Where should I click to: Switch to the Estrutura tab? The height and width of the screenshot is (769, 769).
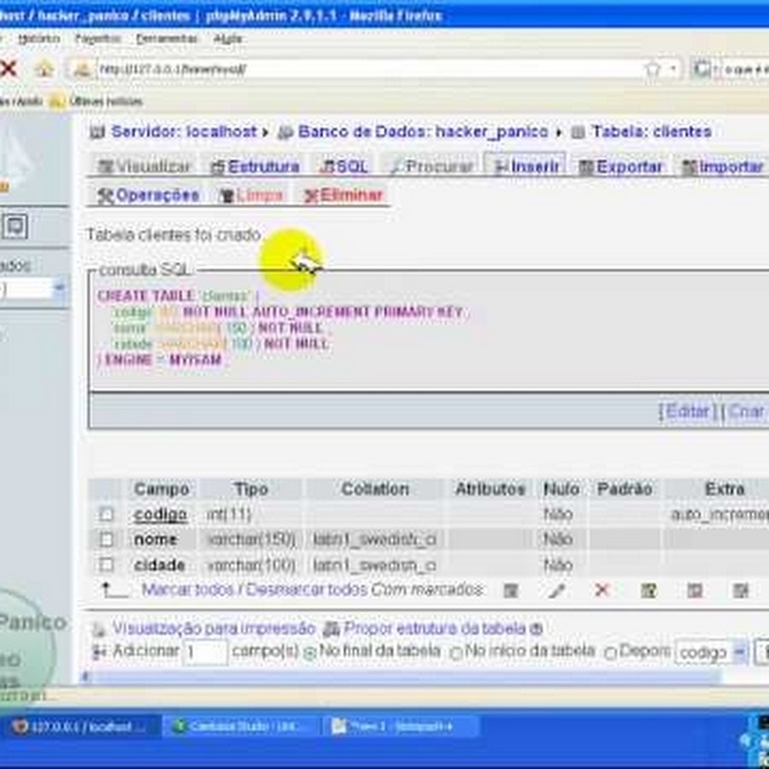[255, 167]
